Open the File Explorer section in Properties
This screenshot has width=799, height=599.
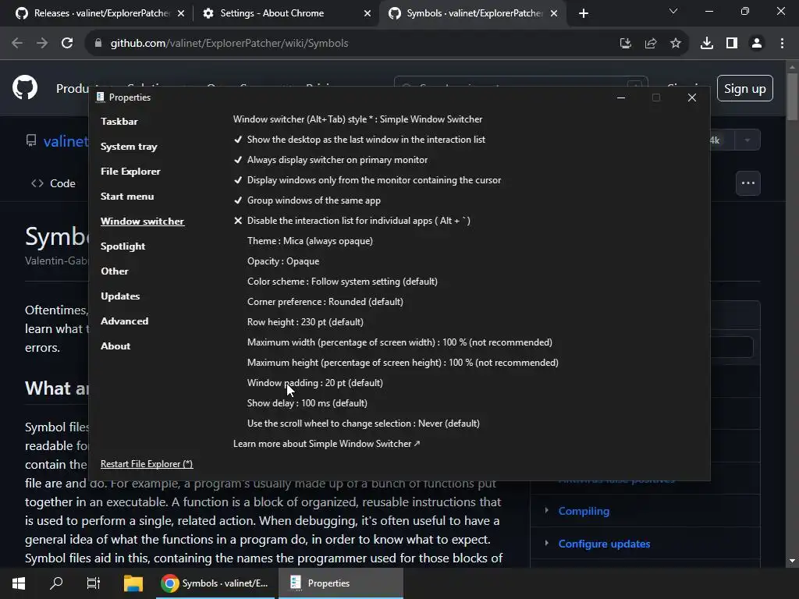(x=130, y=171)
